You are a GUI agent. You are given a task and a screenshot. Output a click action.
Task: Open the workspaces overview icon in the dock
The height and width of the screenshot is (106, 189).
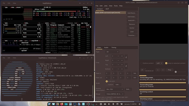coord(53,104)
